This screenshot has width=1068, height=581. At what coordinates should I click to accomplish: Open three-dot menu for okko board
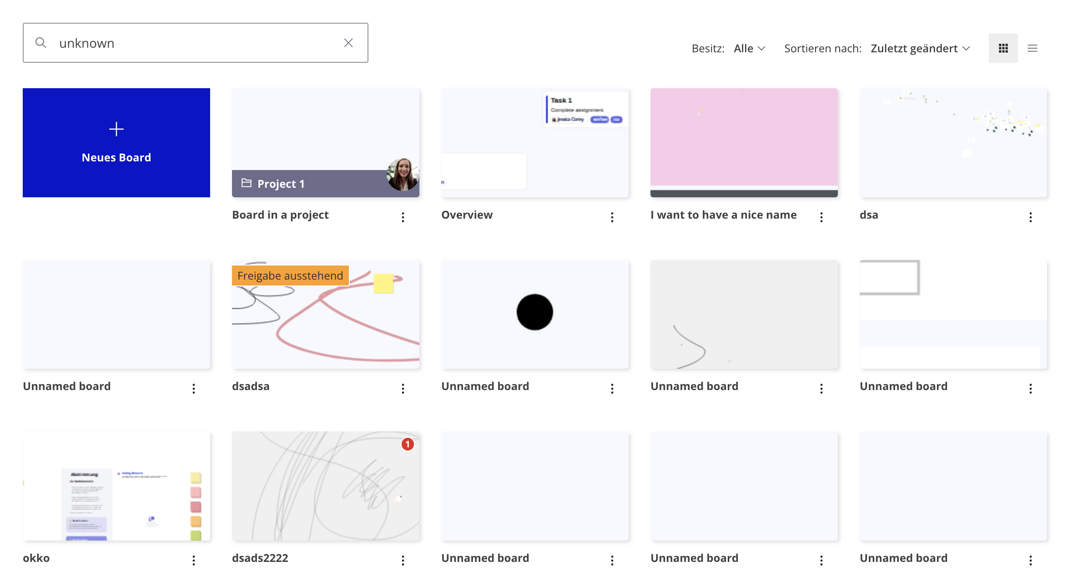click(194, 561)
